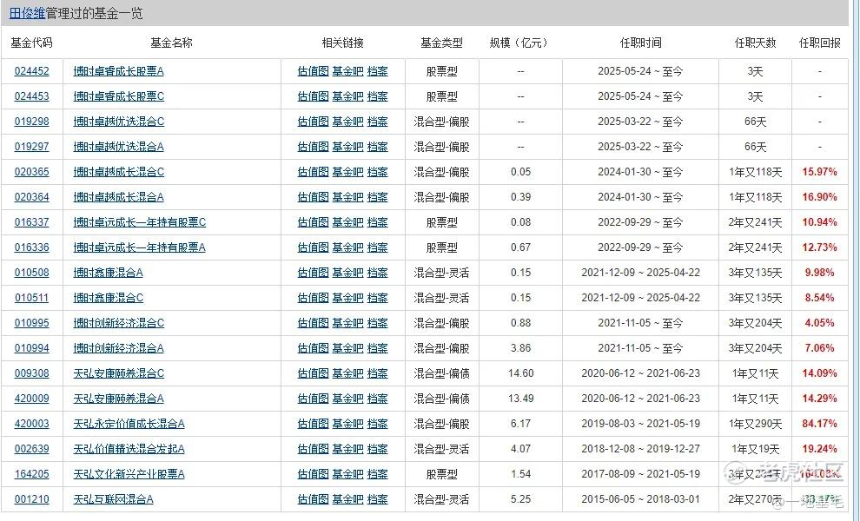860x521 pixels.
Task: Open 博时卓睿成长股票A fund page
Action: tap(118, 71)
